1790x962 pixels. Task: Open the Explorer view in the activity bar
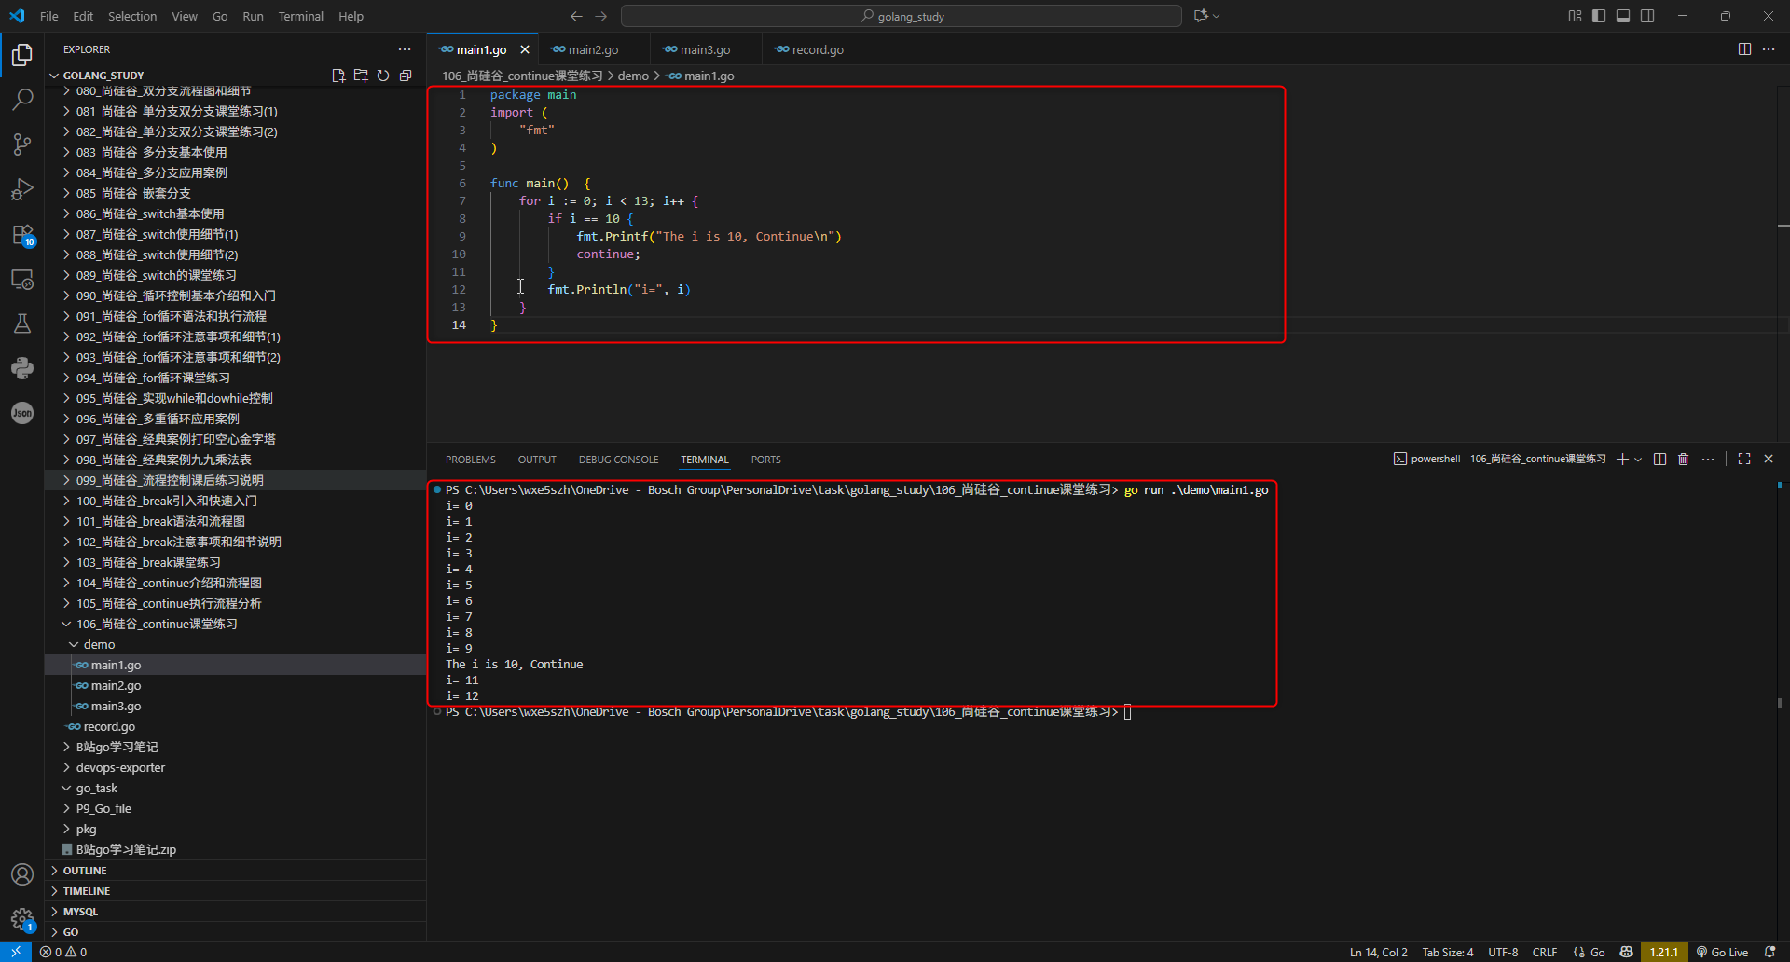pyautogui.click(x=22, y=55)
